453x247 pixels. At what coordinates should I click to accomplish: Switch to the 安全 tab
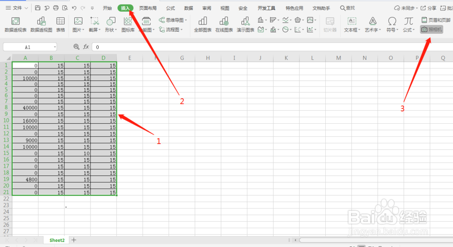click(x=243, y=8)
